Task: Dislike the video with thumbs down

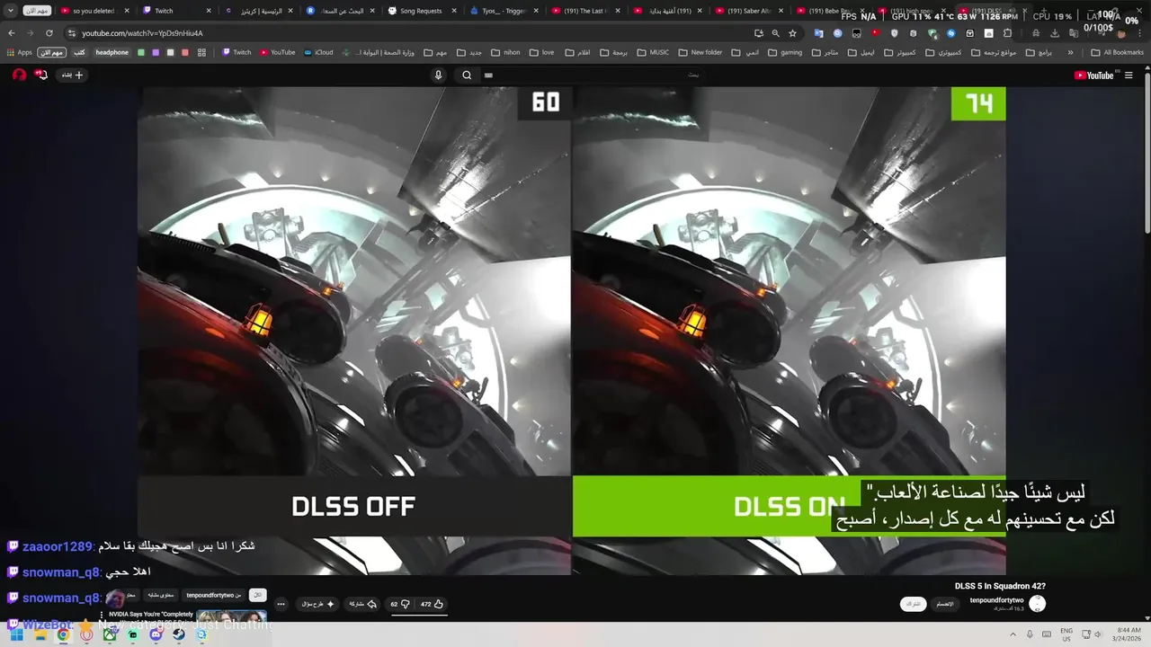Action: tap(400, 604)
